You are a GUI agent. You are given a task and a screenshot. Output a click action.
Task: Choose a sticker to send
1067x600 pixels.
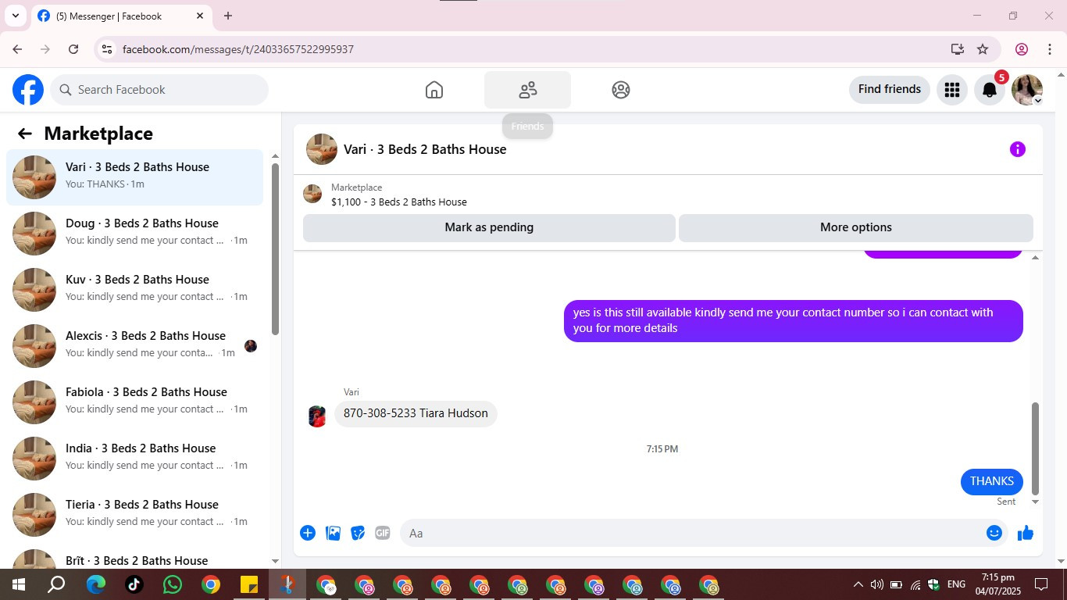pos(358,533)
